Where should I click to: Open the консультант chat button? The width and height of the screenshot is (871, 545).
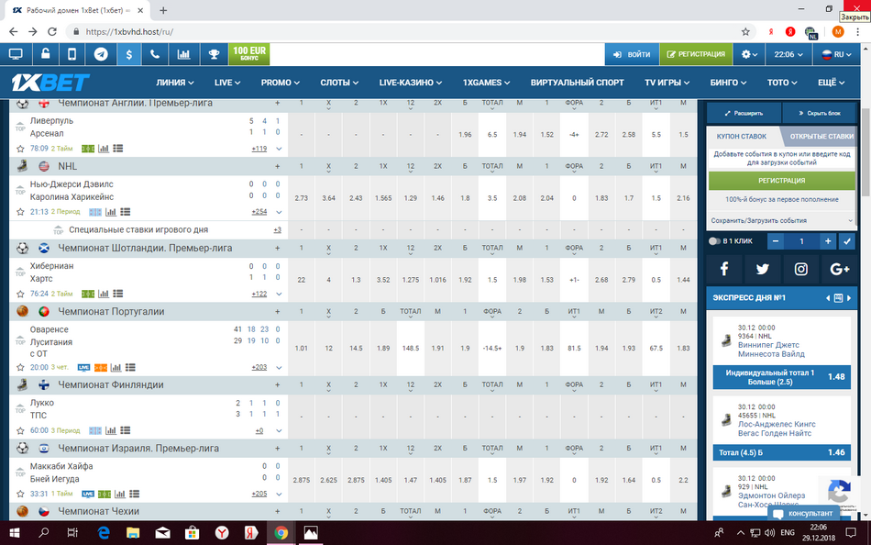tap(803, 513)
